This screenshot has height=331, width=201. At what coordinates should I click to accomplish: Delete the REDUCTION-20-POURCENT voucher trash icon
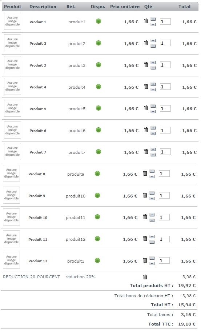145,277
